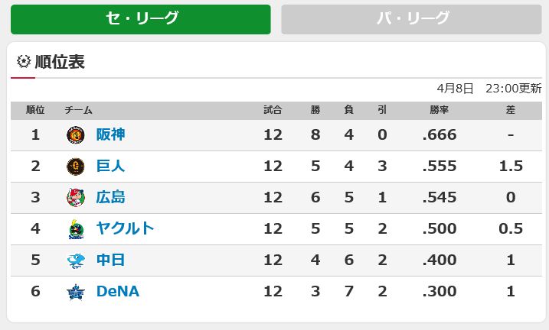Click the Giants team logo icon

point(76,167)
